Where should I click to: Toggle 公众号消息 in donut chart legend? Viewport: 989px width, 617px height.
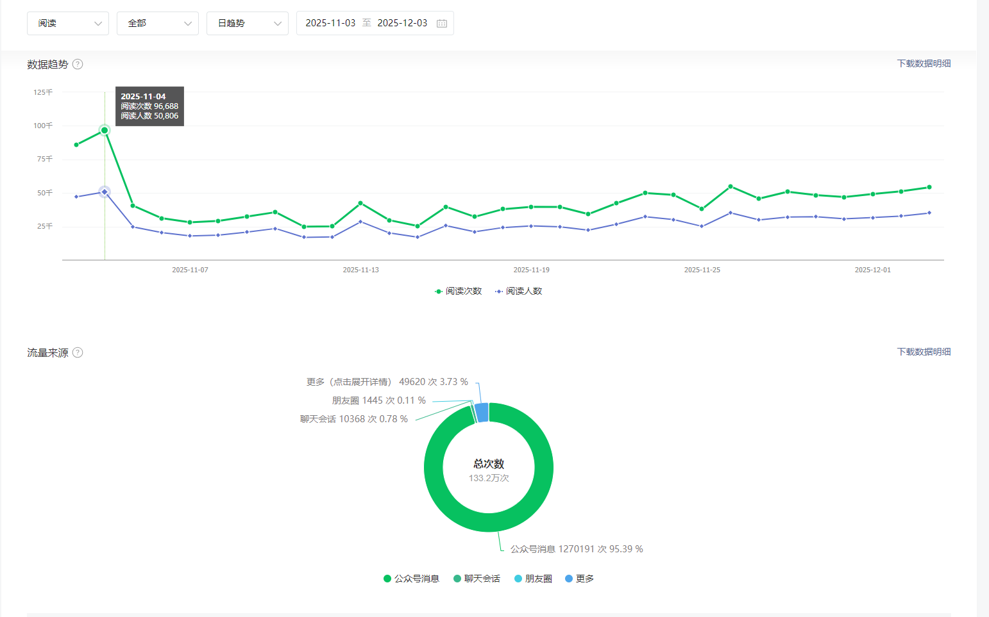(x=411, y=579)
